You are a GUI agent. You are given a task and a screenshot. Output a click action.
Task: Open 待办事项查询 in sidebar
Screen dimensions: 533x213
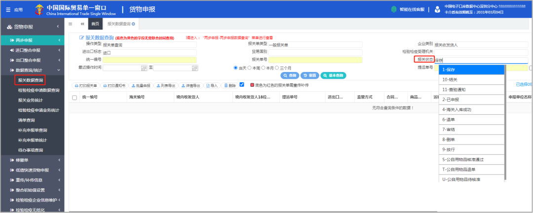click(x=31, y=150)
